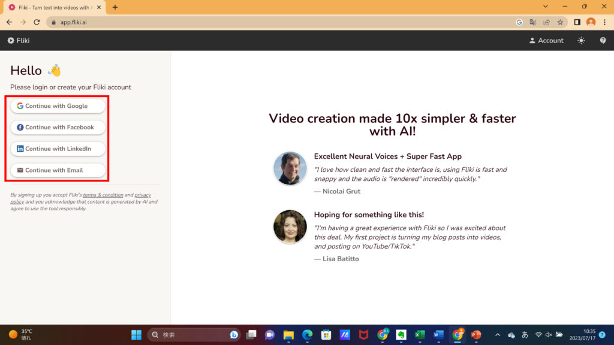Viewport: 614px width, 345px height.
Task: Click Lisa Batitto's profile photo
Action: coord(290,227)
